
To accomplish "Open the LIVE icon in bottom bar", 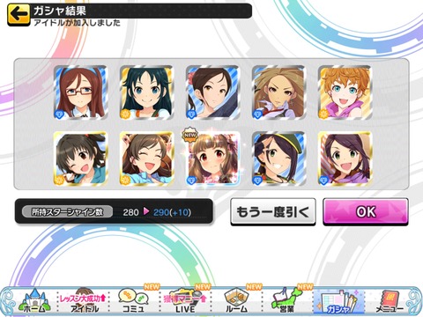I will (x=185, y=300).
